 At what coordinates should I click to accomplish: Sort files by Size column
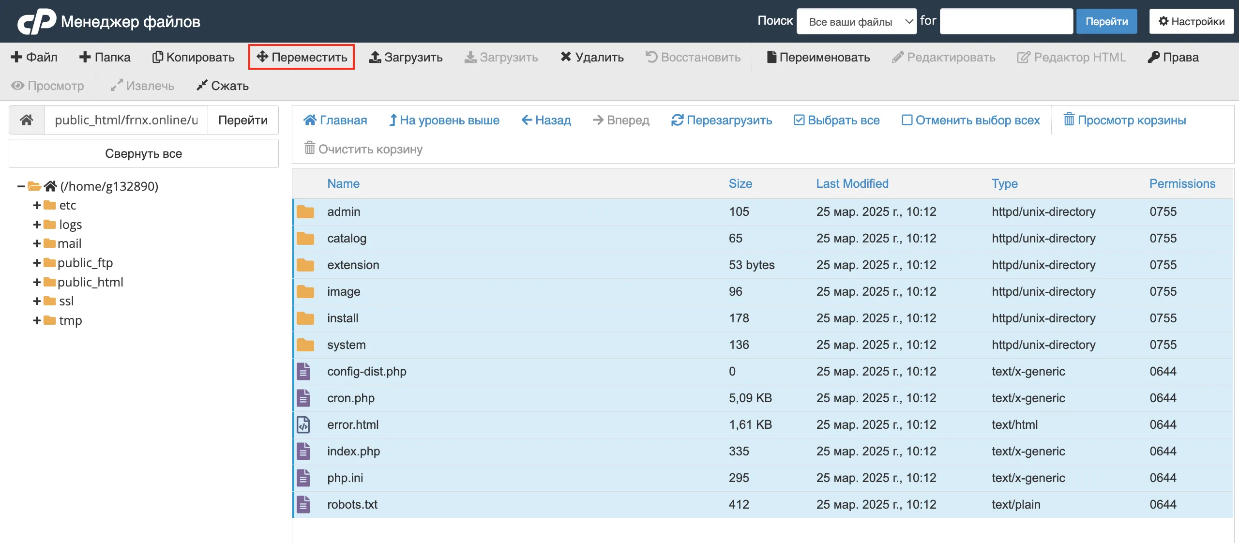tap(740, 183)
